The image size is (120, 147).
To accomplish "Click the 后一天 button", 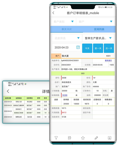I will (x=109, y=48).
